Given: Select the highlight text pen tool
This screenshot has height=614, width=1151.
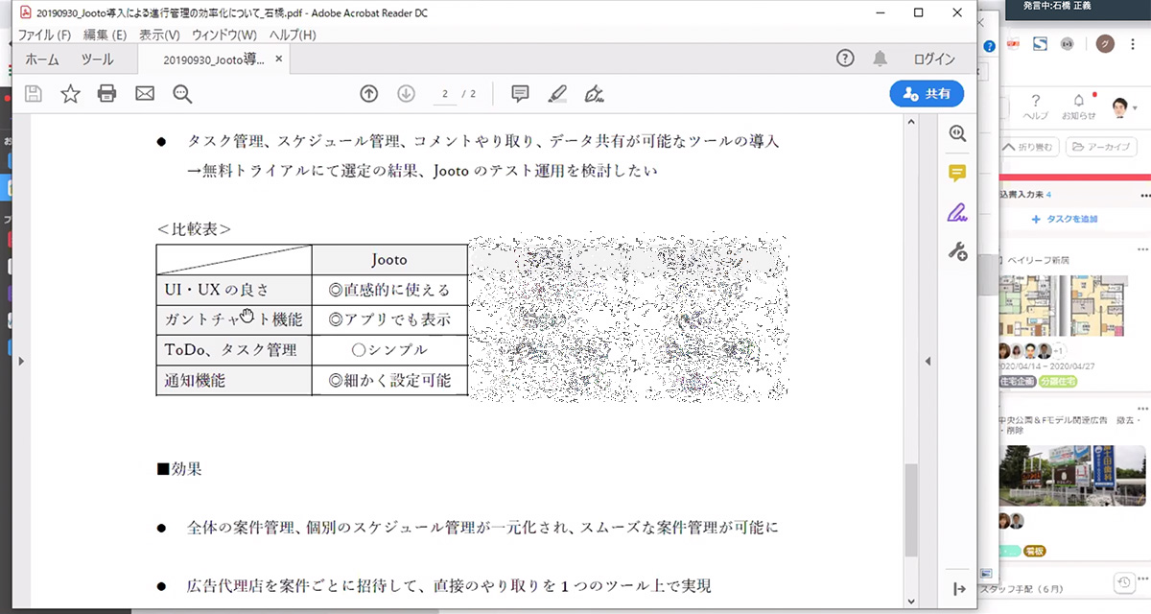Looking at the screenshot, I should point(557,93).
